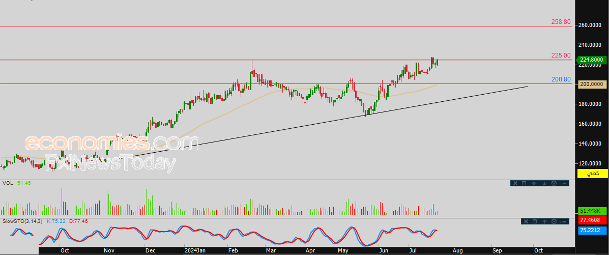Click the Apr marker on time axis

click(310, 250)
